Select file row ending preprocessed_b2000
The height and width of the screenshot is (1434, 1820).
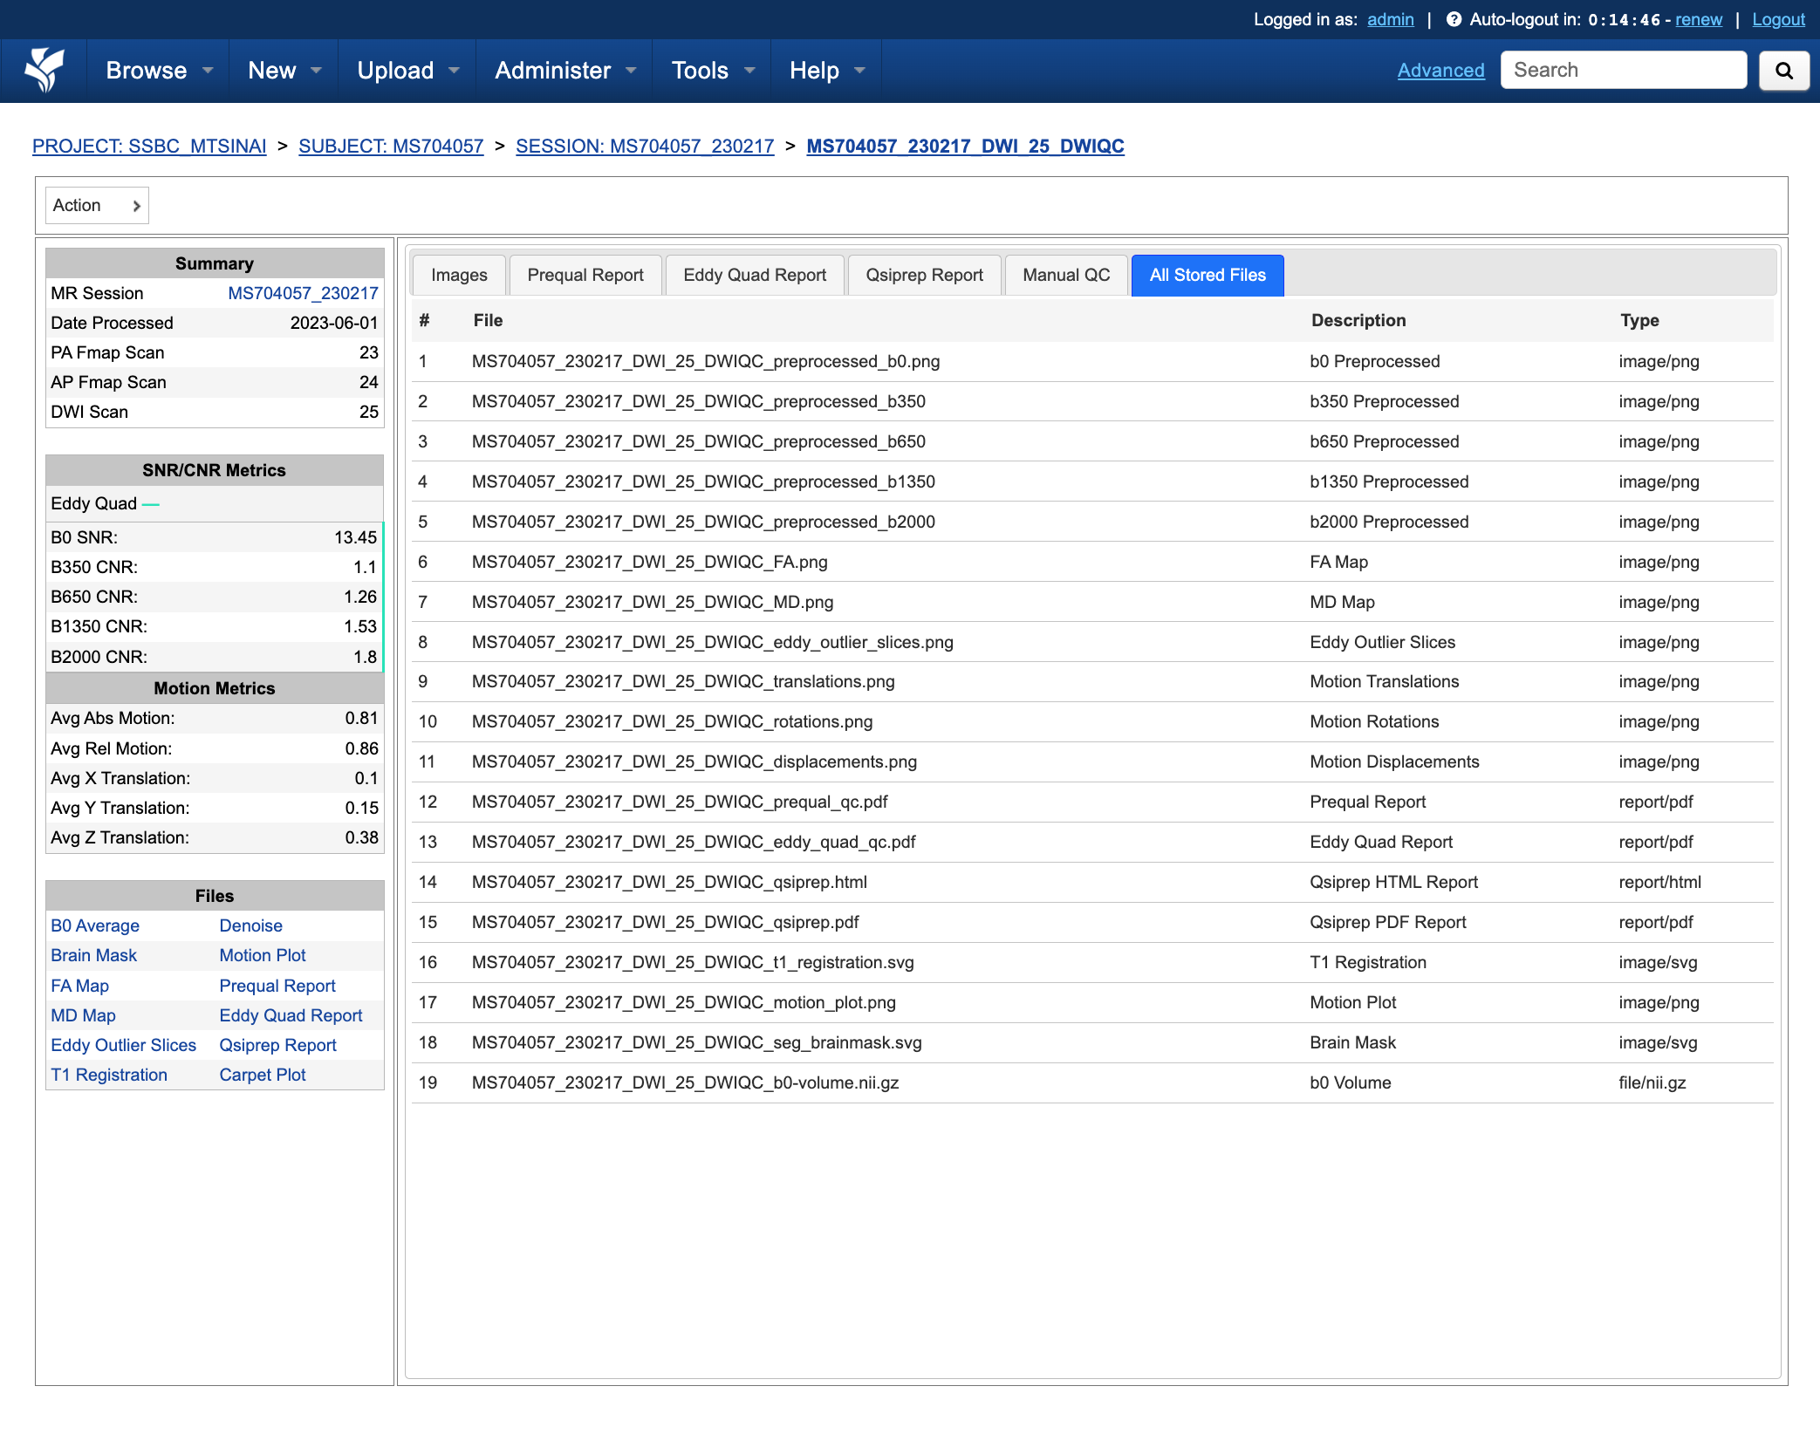pos(1092,522)
